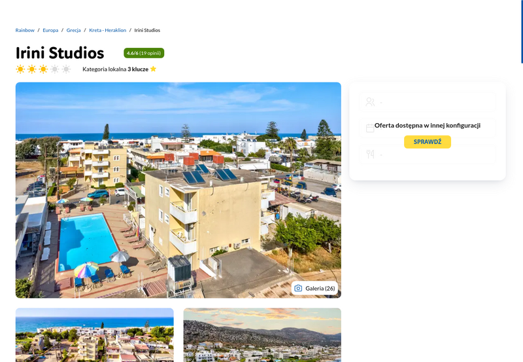Click the fork and knife meals icon

(370, 154)
